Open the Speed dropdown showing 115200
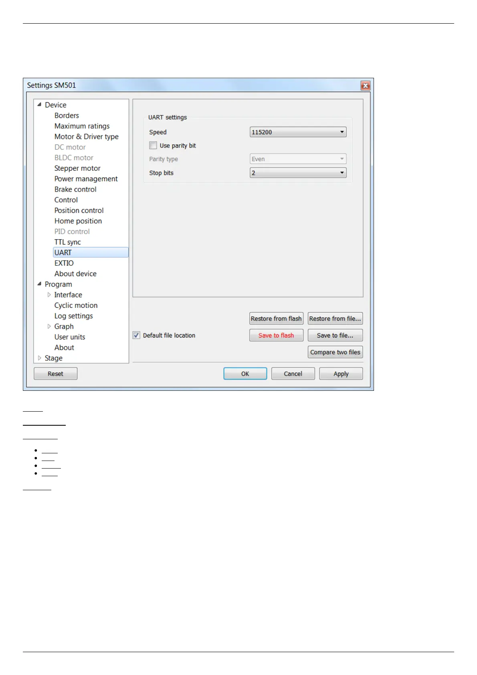The height and width of the screenshot is (675, 477). [x=298, y=132]
